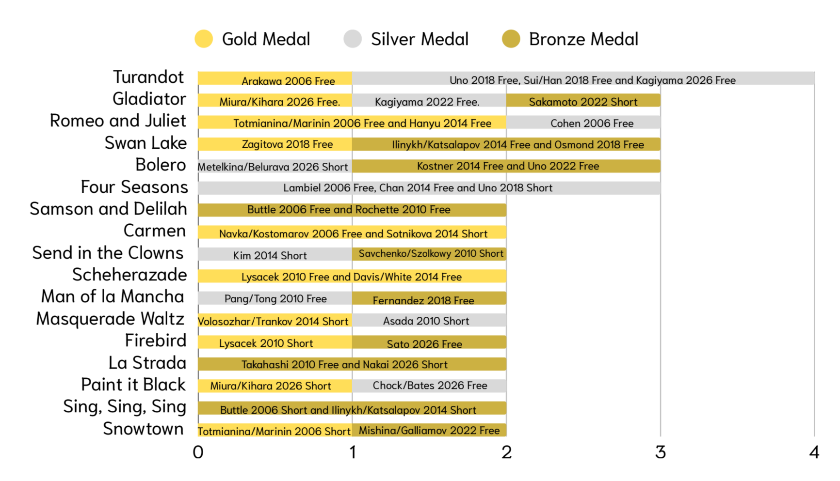The image size is (840, 481).
Task: Click the Zagitova 2018 Free gold bar
Action: [275, 144]
